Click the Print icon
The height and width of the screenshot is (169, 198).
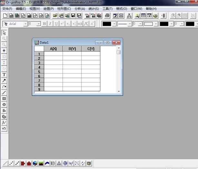[107, 16]
